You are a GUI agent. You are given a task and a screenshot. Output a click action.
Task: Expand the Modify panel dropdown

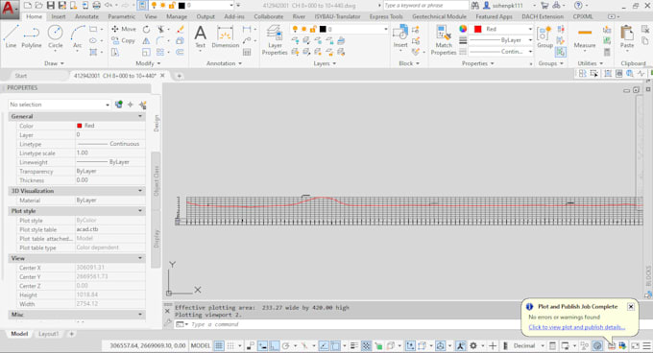pyautogui.click(x=148, y=63)
